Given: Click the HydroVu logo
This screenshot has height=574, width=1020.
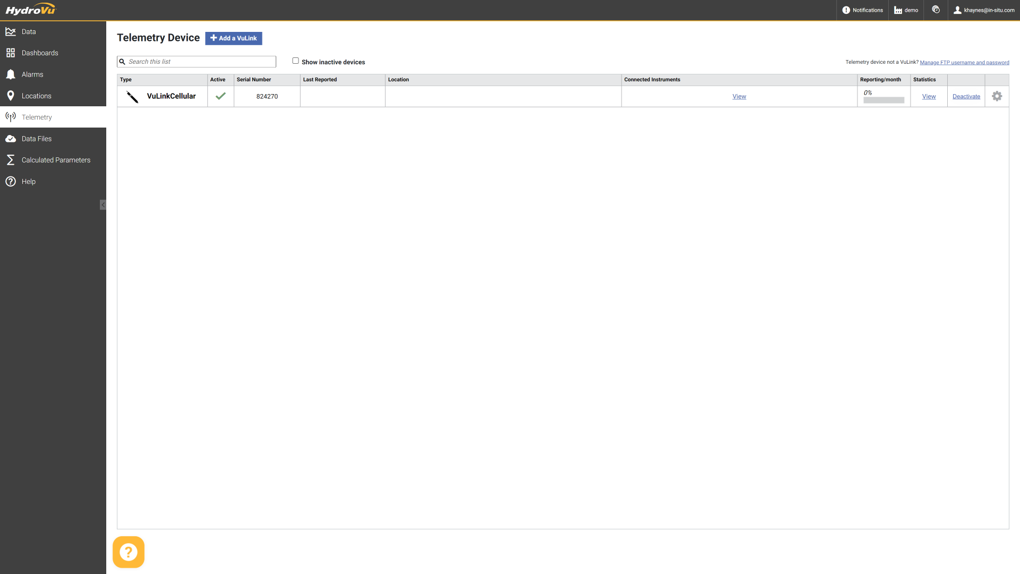Looking at the screenshot, I should tap(30, 10).
